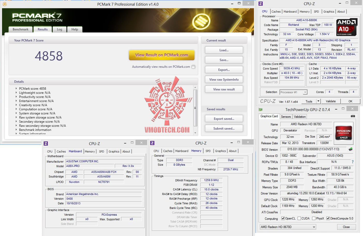363x236 pixels.
Task: Click the View raw result button
Action: 224,89
